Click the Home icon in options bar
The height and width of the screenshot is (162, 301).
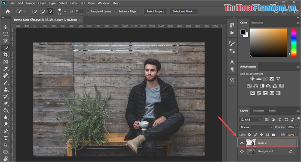[8, 12]
